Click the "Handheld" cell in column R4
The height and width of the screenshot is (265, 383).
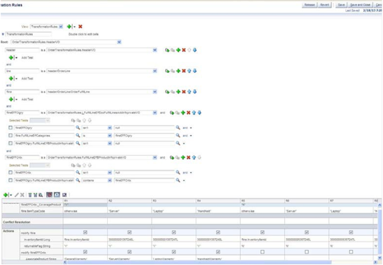(218, 211)
